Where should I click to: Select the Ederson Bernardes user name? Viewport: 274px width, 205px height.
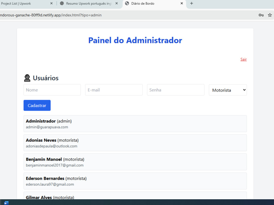pos(45,178)
